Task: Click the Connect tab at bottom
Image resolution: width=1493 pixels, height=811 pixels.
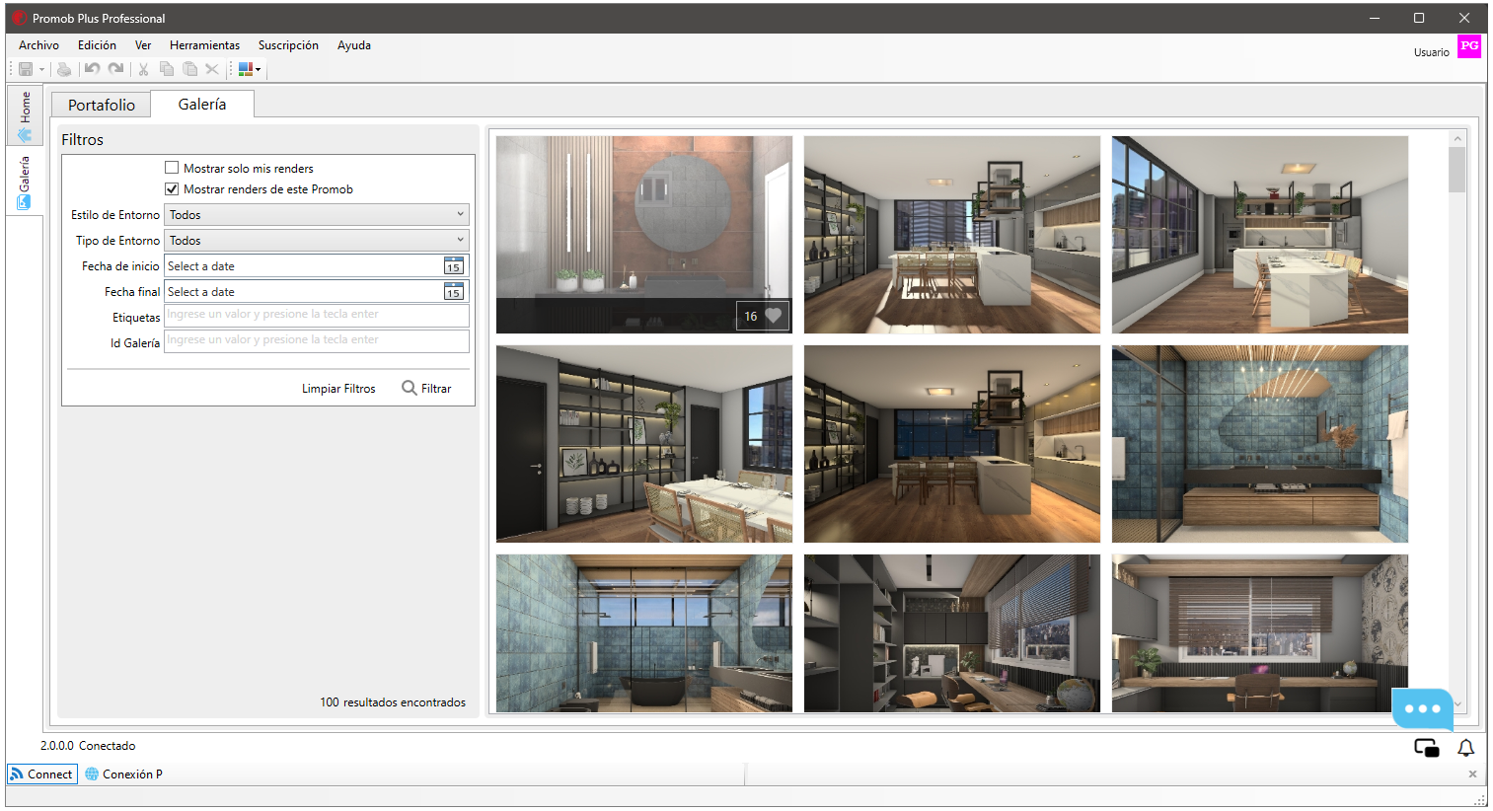Action: 42,774
